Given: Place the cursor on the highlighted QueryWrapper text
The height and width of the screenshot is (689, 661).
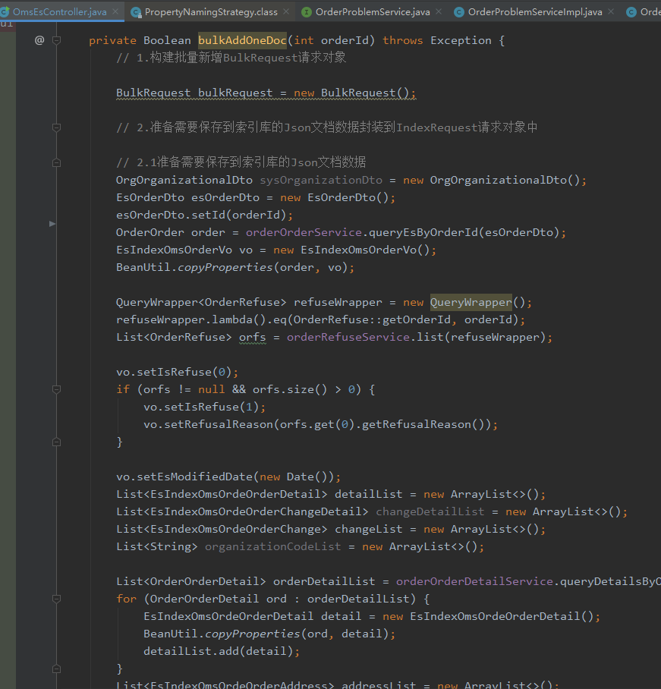Looking at the screenshot, I should pyautogui.click(x=472, y=301).
